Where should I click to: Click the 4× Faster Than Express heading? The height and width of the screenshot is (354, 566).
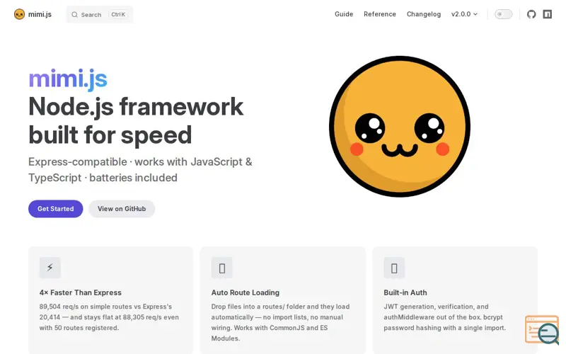[x=81, y=292]
